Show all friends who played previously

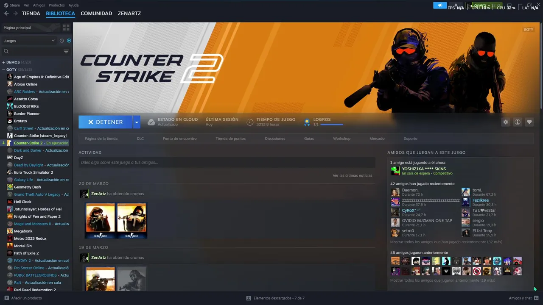tap(442, 280)
